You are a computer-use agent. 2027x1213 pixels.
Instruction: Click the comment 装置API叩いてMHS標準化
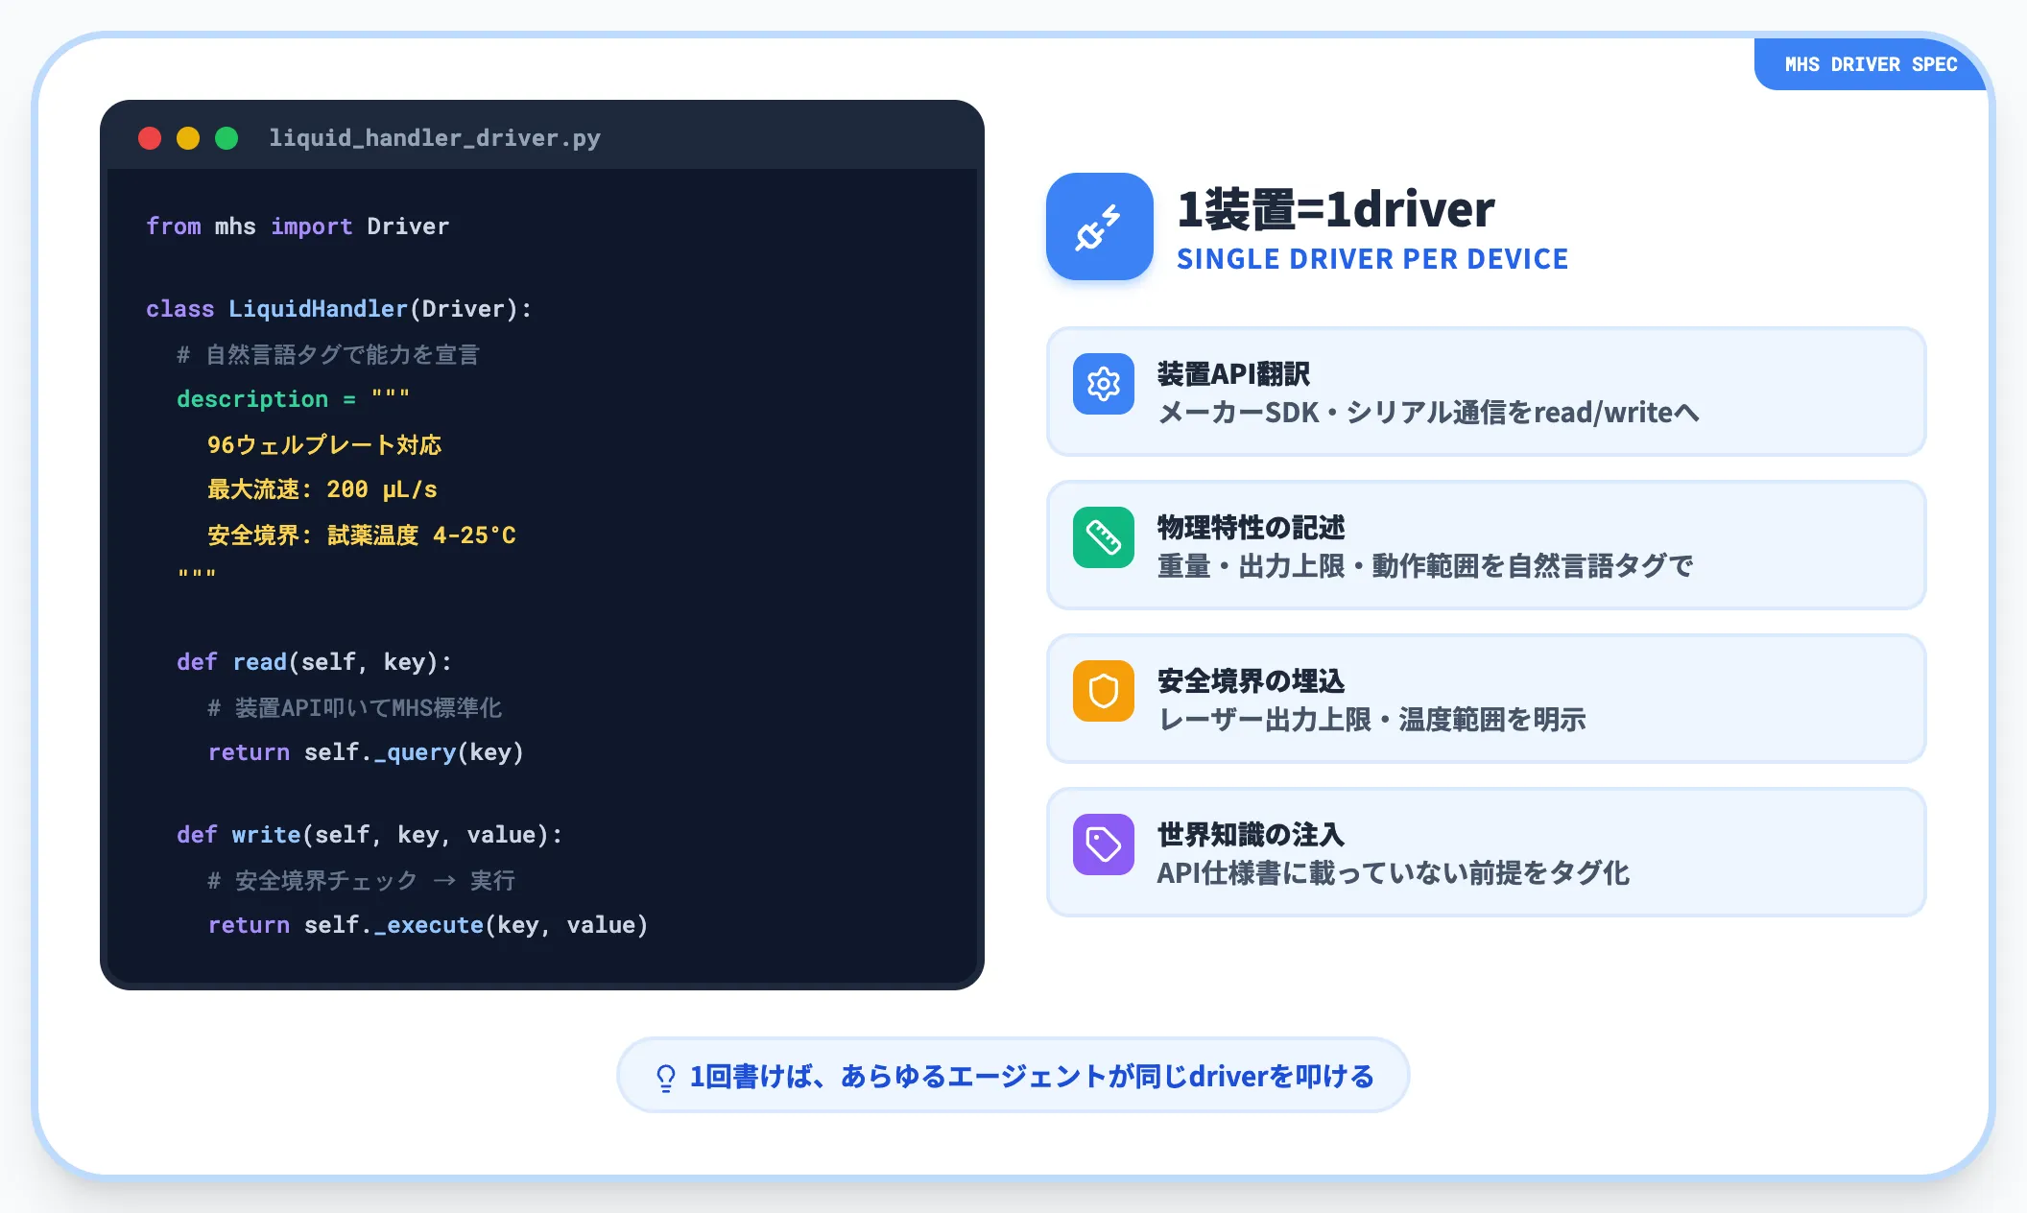[x=355, y=708]
